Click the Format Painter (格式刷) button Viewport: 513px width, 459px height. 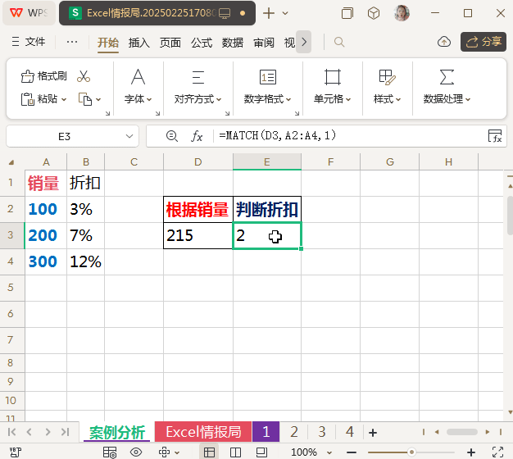(43, 76)
